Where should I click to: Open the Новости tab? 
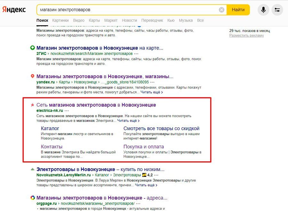click(x=130, y=20)
